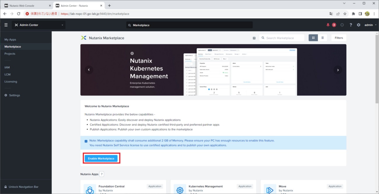Close the Admin Center browser tab
Image resolution: width=379 pixels, height=194 pixels.
coord(101,6)
